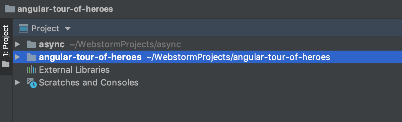
Task: Click the External Libraries bar-chart icon
Action: 31,70
